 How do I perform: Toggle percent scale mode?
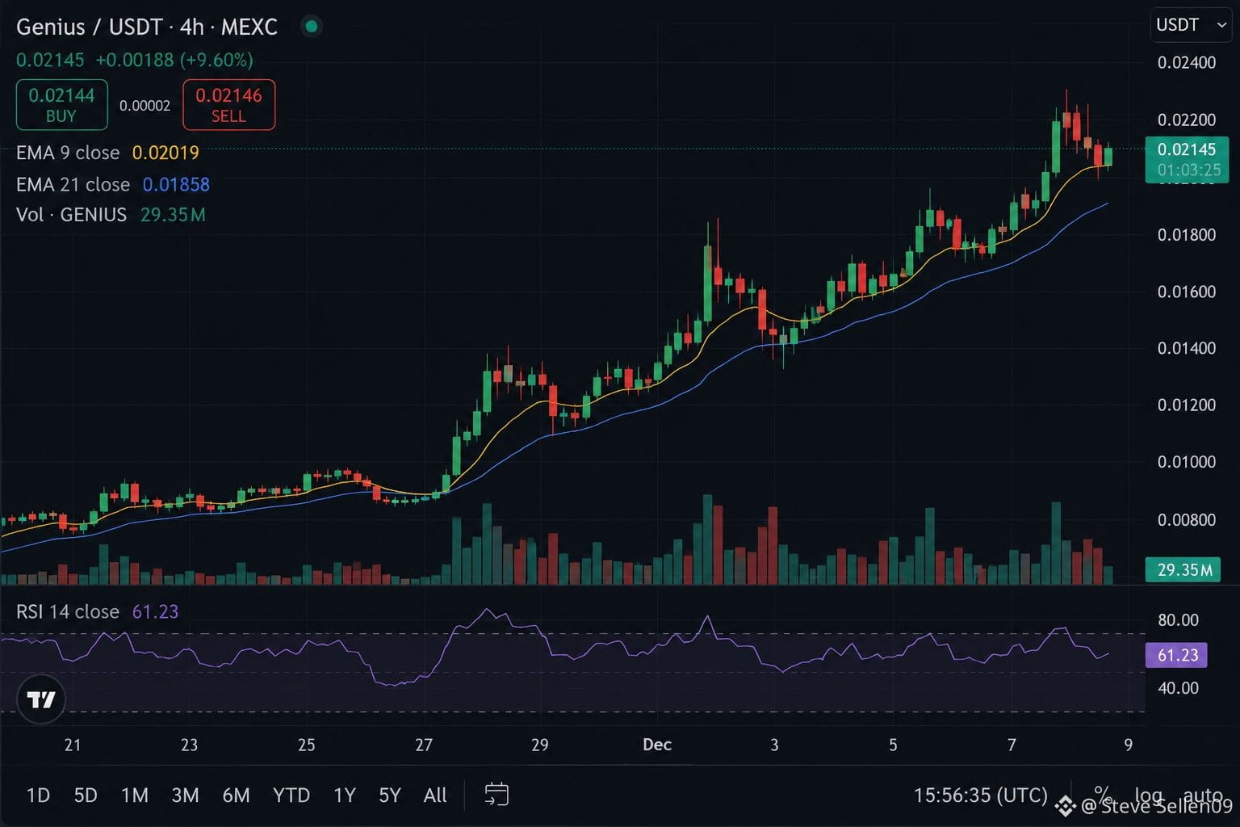[x=1102, y=795]
